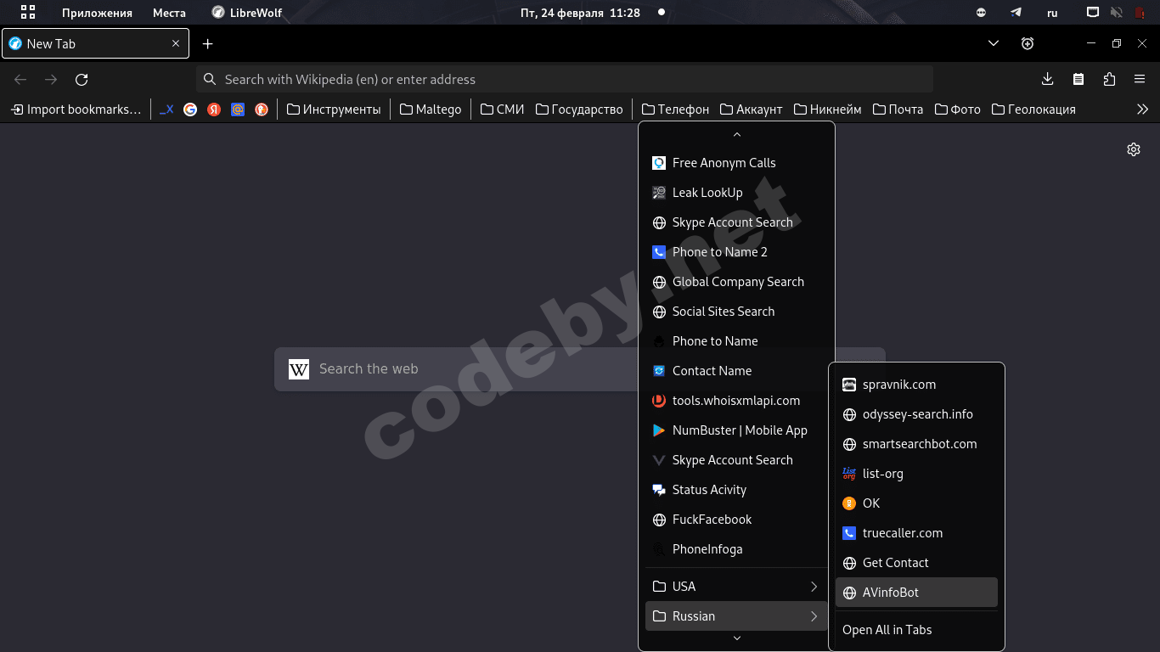Click the Wikipedia W icon in search box
This screenshot has height=652, width=1160.
[299, 369]
